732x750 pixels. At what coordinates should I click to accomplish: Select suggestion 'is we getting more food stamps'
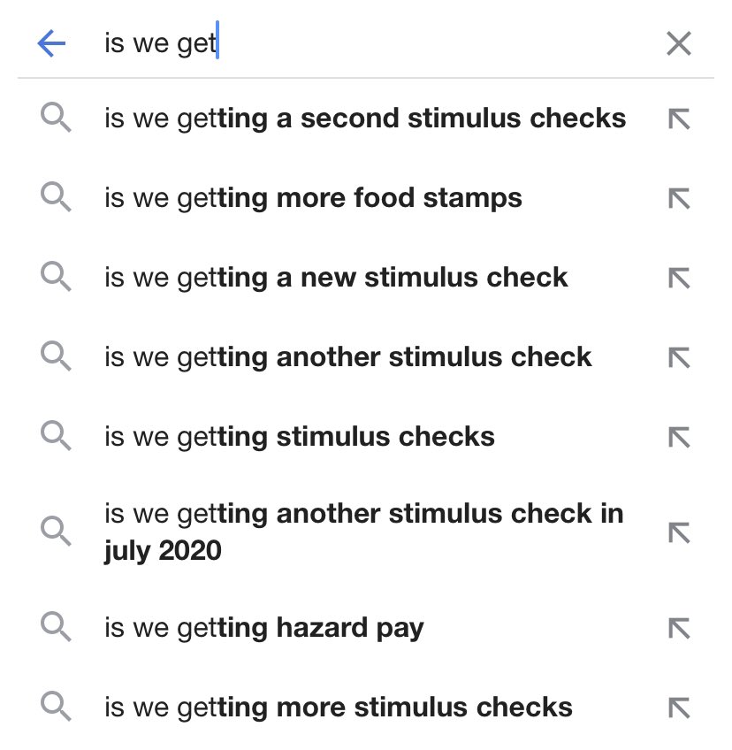click(x=313, y=198)
